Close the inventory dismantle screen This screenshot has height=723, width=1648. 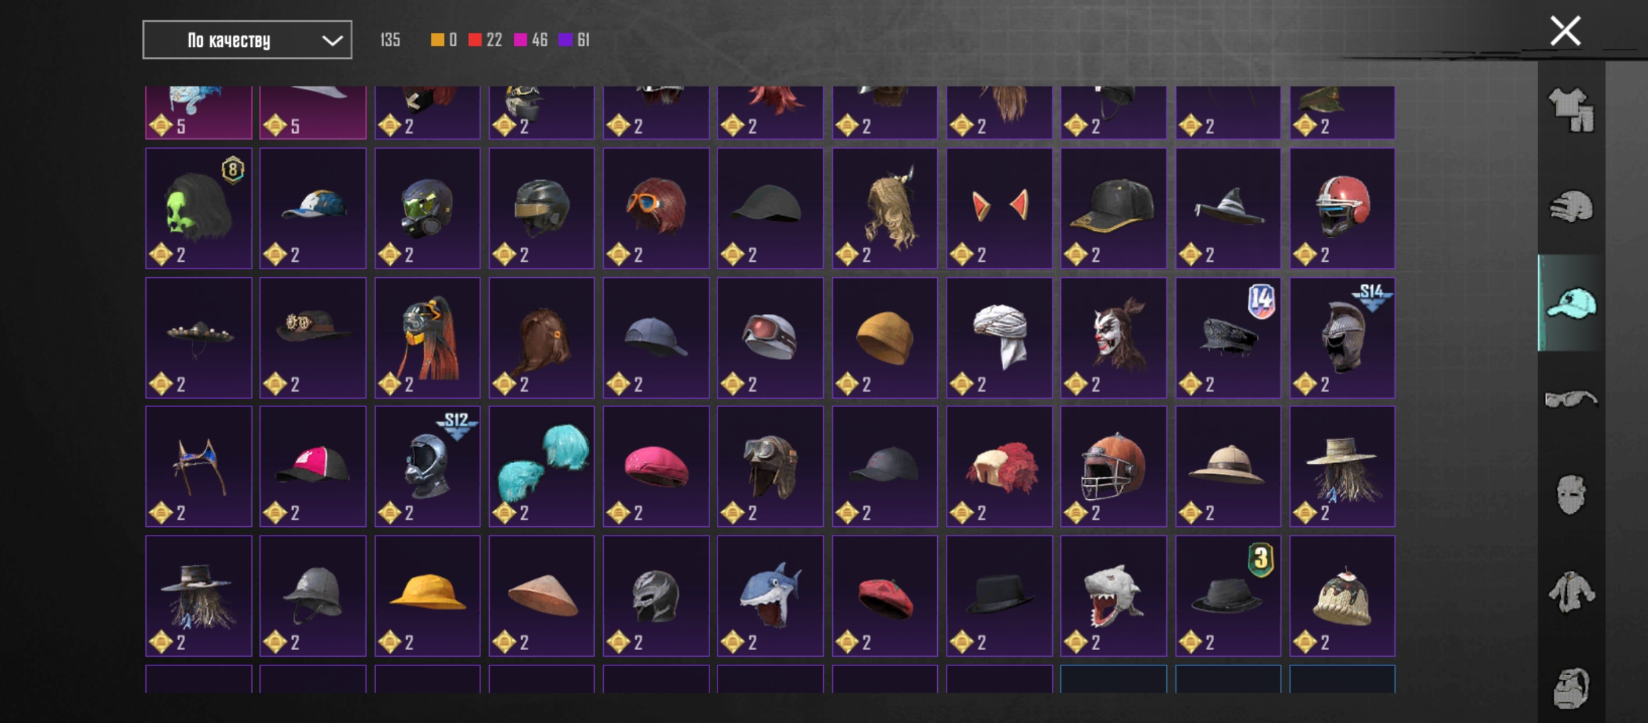point(1565,31)
